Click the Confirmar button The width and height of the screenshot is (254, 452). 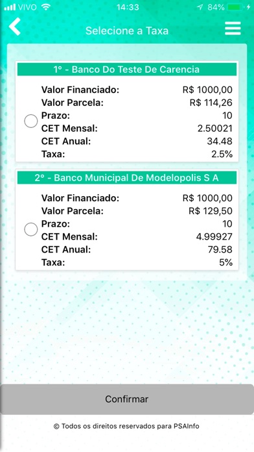127,399
